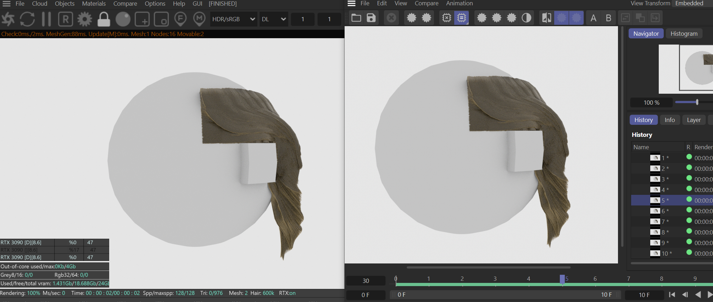Open the Live Viewer File menu
This screenshot has width=713, height=302.
pos(20,4)
